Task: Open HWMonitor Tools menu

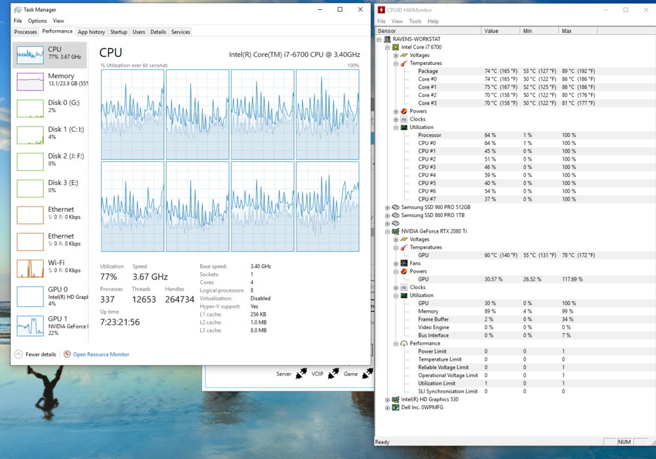Action: click(415, 22)
